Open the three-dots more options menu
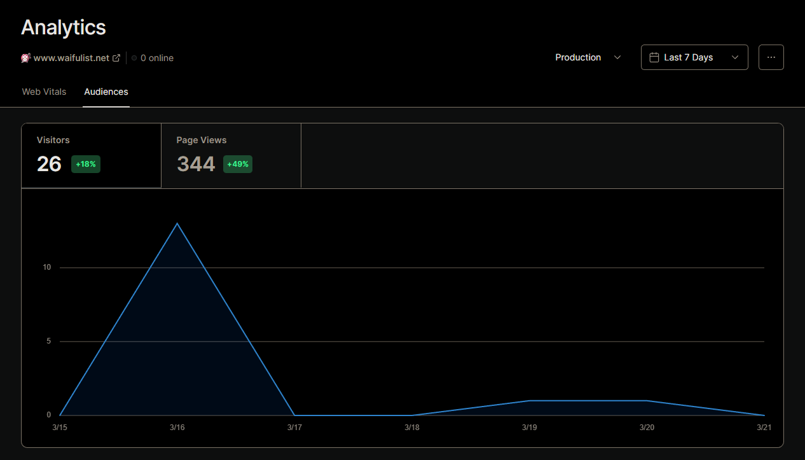Image resolution: width=805 pixels, height=460 pixels. click(771, 57)
